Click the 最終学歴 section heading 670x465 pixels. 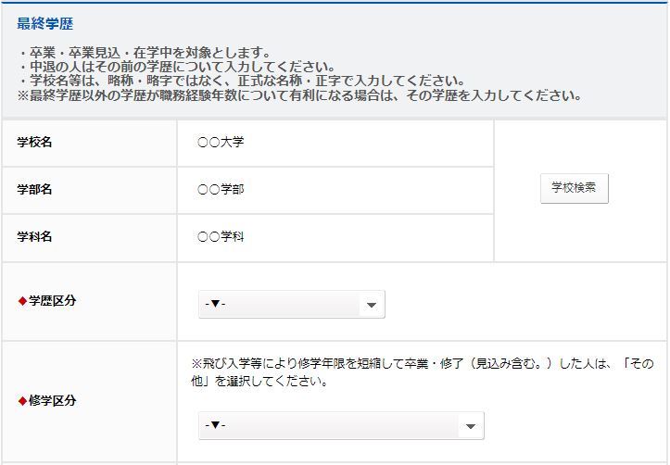tap(44, 24)
